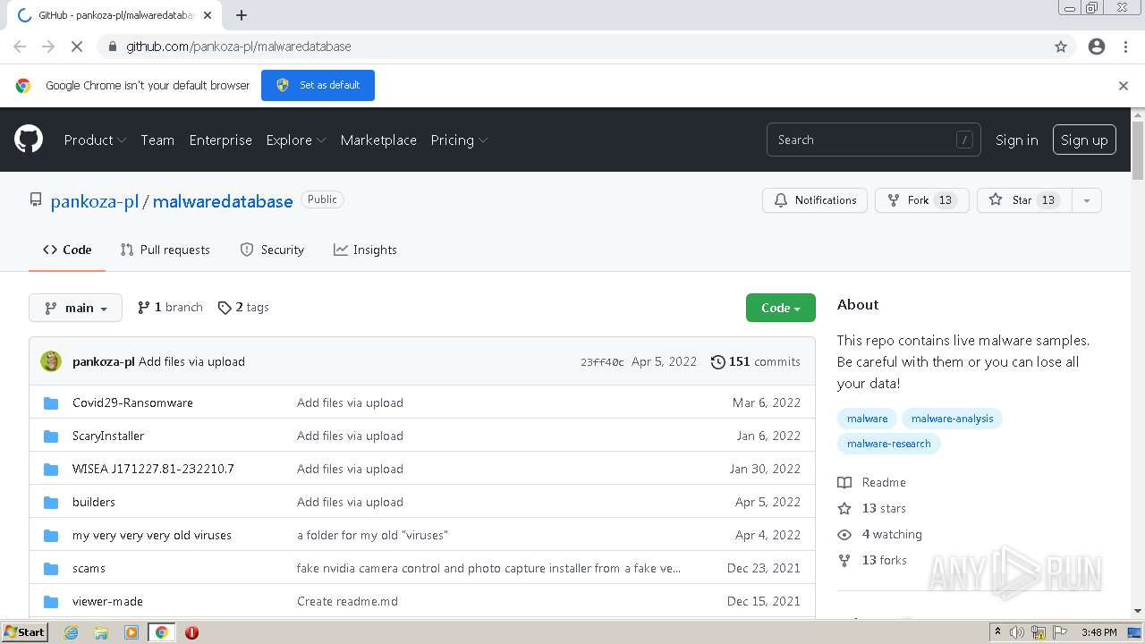Click the Sign up button

coord(1084,140)
